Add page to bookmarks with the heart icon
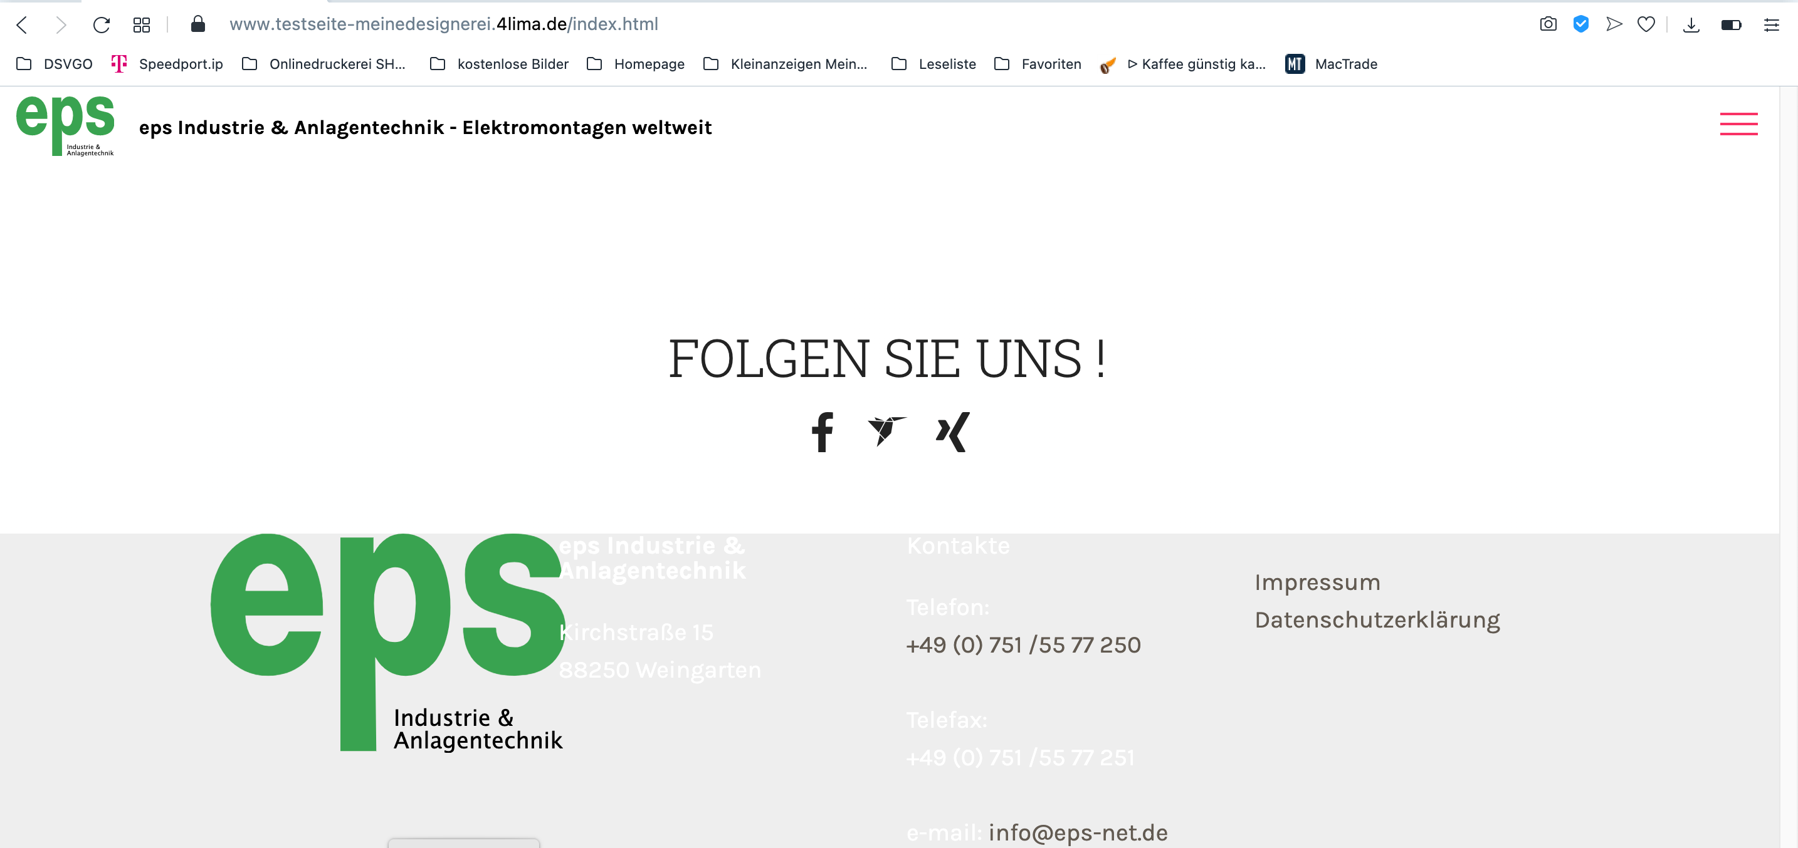Screen dimensions: 1798x848 coord(1646,24)
